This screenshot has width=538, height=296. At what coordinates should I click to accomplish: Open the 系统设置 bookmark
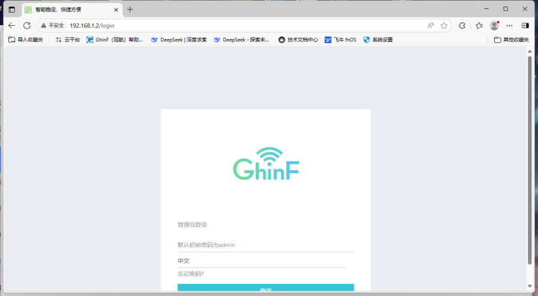pyautogui.click(x=378, y=40)
